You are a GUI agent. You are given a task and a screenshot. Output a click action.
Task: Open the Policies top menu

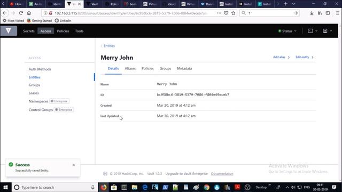click(63, 31)
